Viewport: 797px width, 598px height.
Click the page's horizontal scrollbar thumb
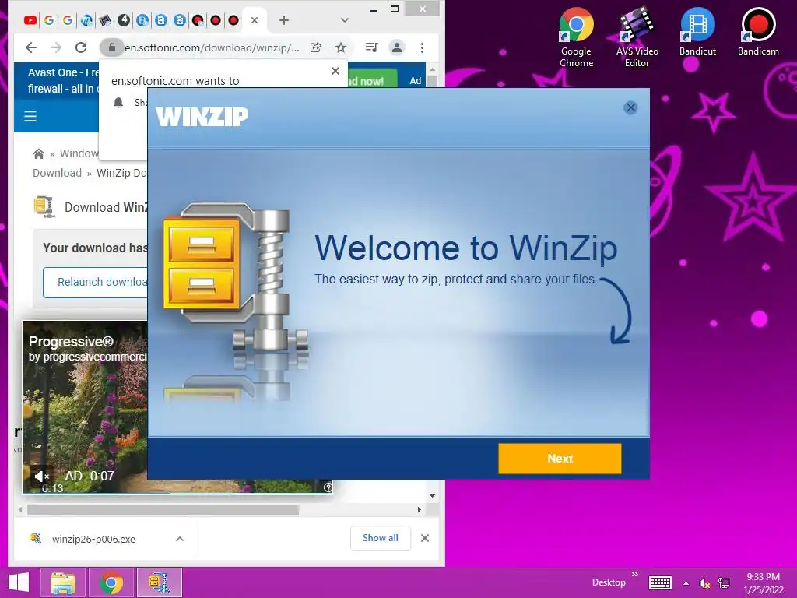click(x=163, y=509)
